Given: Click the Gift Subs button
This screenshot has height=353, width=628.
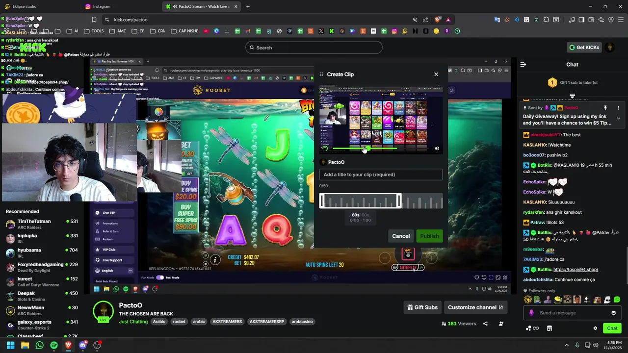Looking at the screenshot, I should (x=422, y=307).
